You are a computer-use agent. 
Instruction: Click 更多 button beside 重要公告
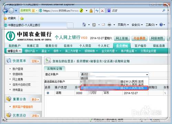click(35, 100)
